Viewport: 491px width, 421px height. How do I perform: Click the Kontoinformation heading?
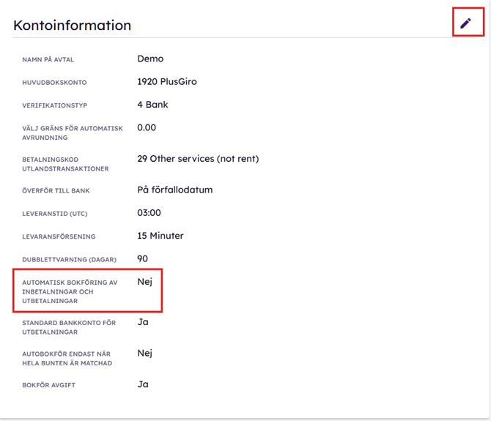click(x=73, y=26)
